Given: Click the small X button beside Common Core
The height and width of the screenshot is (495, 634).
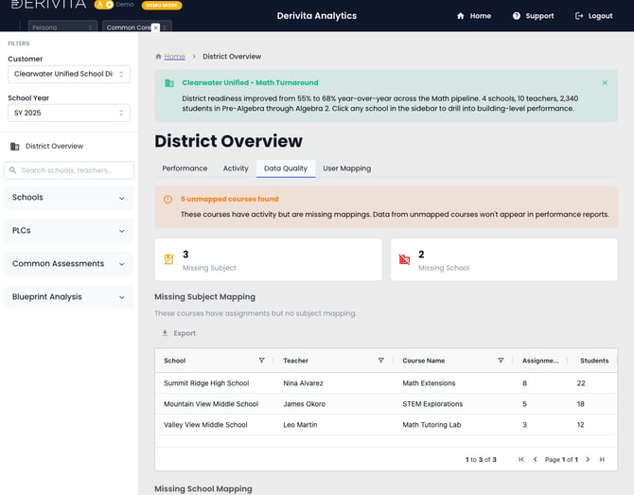Looking at the screenshot, I should (156, 27).
